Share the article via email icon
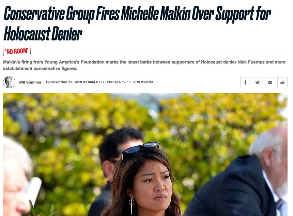The width and height of the screenshot is (293, 216). (270, 82)
